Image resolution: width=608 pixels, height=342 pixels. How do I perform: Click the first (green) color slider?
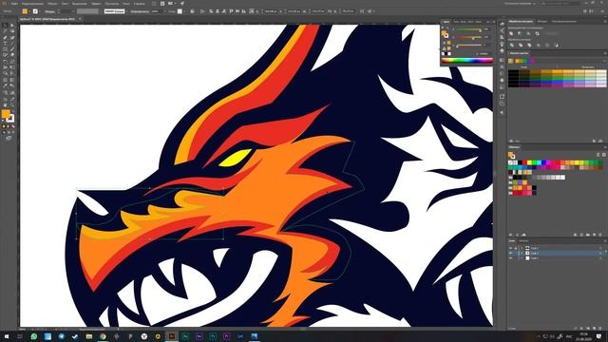pyautogui.click(x=468, y=29)
